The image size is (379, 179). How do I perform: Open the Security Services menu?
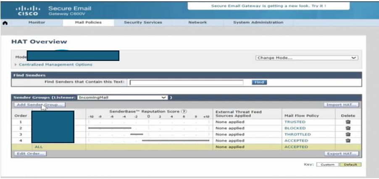tap(142, 23)
